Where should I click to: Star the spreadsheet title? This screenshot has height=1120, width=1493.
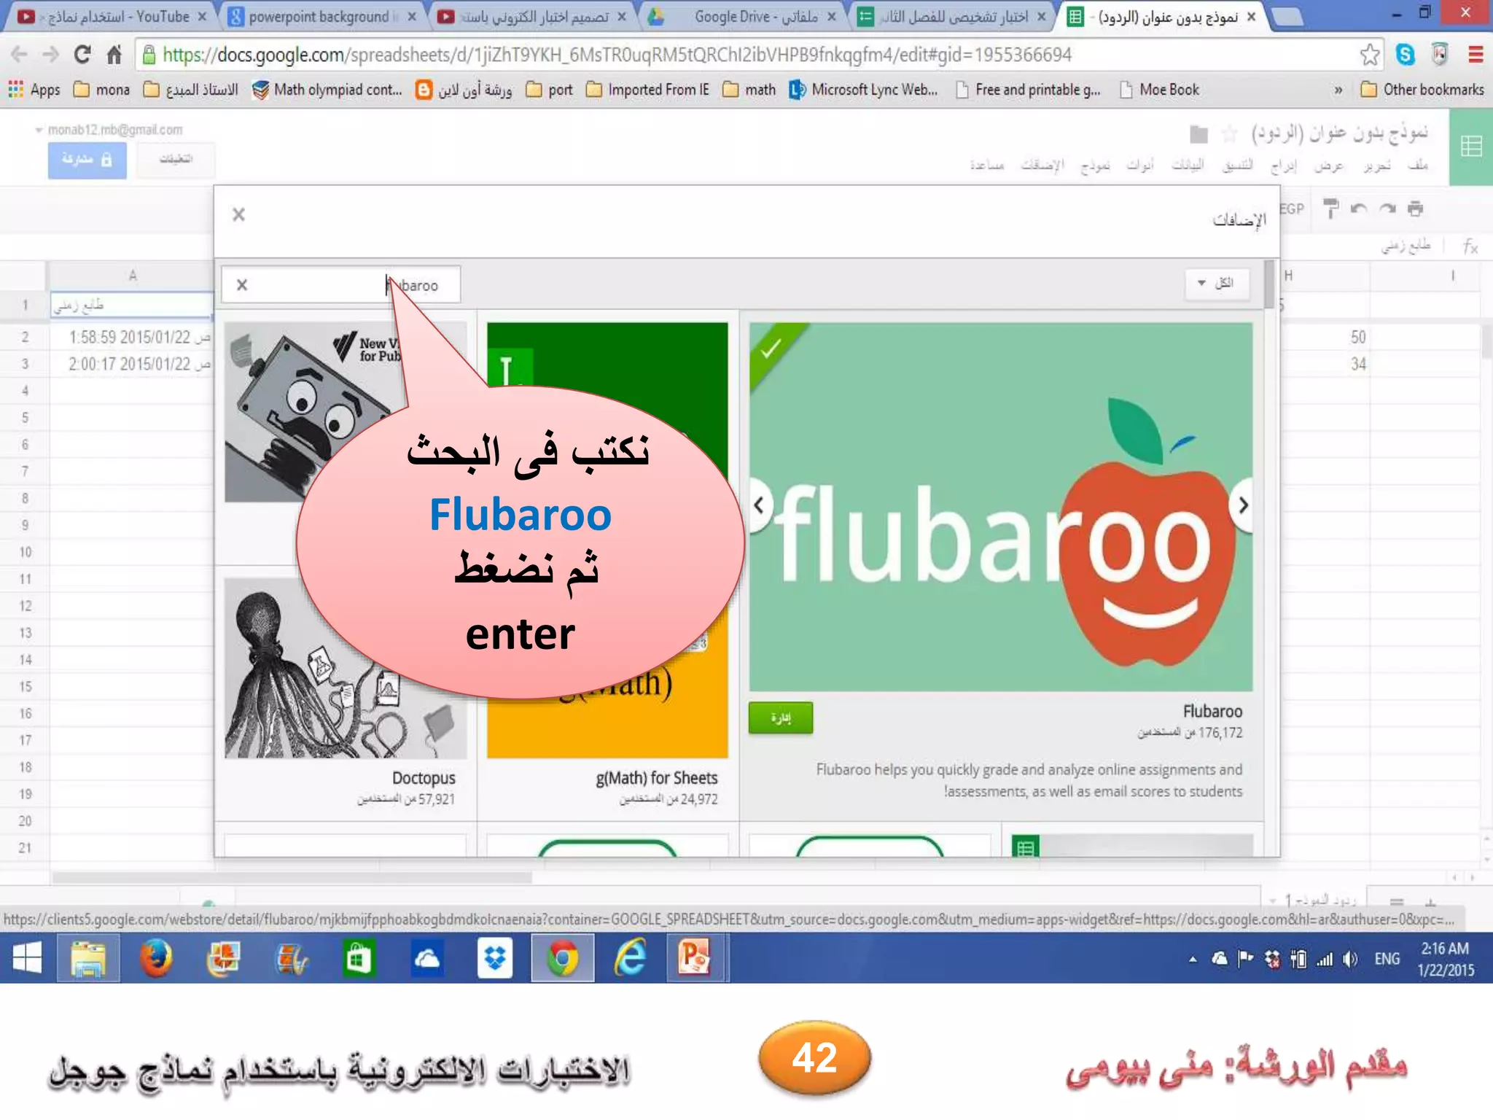pos(1230,133)
